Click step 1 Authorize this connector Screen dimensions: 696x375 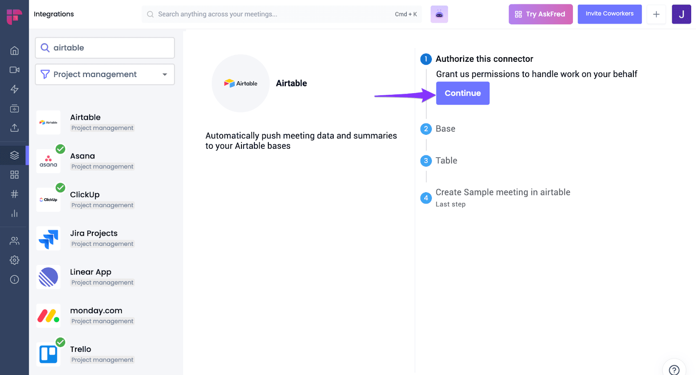pos(484,59)
